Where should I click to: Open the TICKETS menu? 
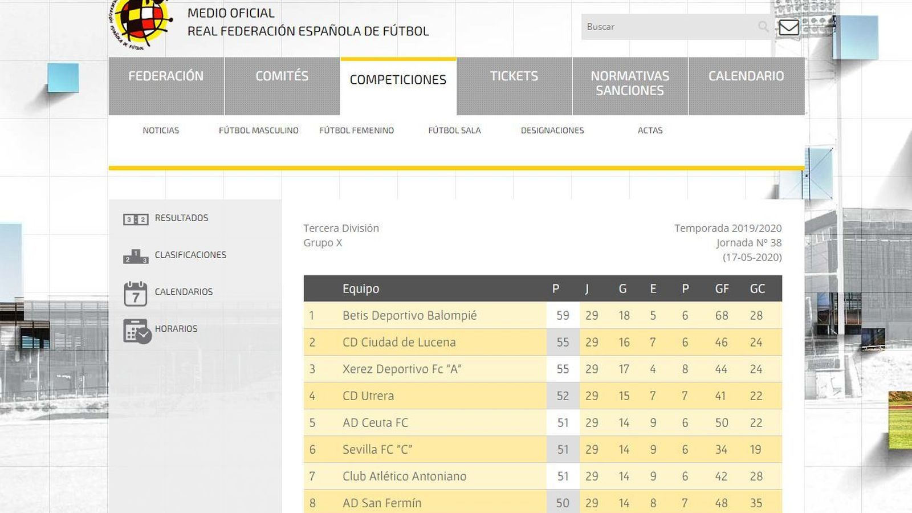pyautogui.click(x=514, y=76)
